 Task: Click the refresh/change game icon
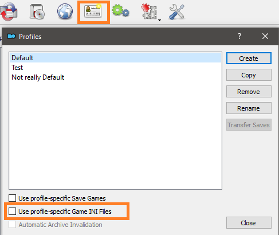9,12
